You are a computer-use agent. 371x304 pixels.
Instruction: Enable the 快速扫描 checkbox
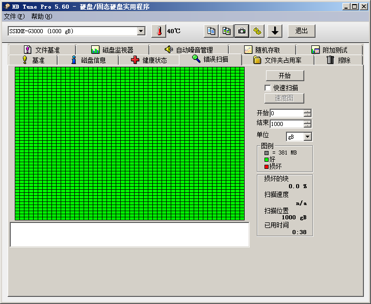tap(268, 88)
